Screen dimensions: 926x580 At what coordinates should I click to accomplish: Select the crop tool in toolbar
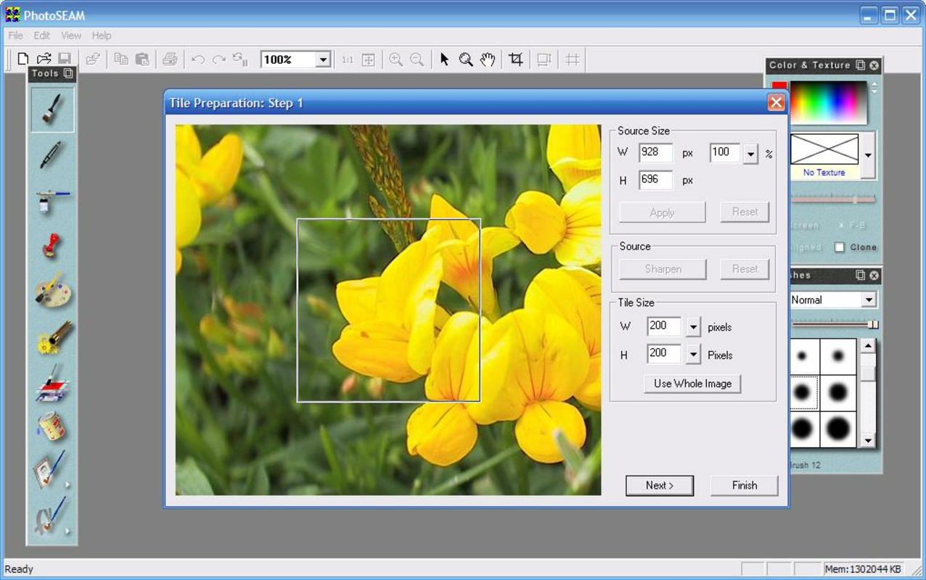click(516, 59)
